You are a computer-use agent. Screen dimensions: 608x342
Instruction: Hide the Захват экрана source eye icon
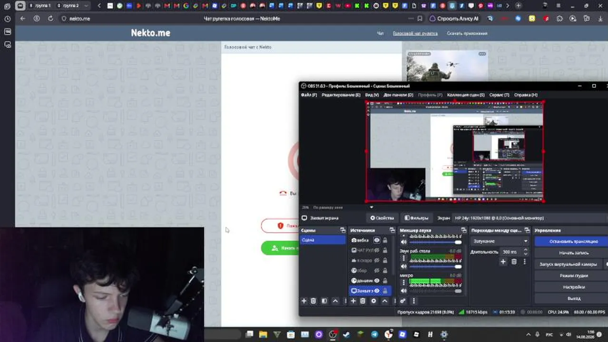[377, 291]
